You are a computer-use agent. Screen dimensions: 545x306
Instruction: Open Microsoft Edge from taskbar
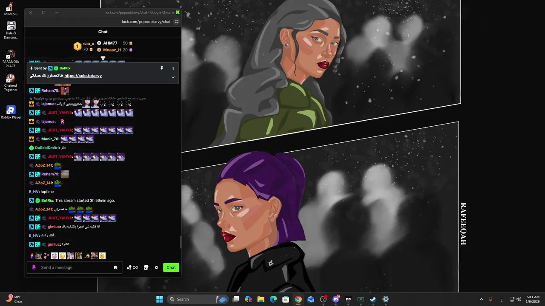273,299
